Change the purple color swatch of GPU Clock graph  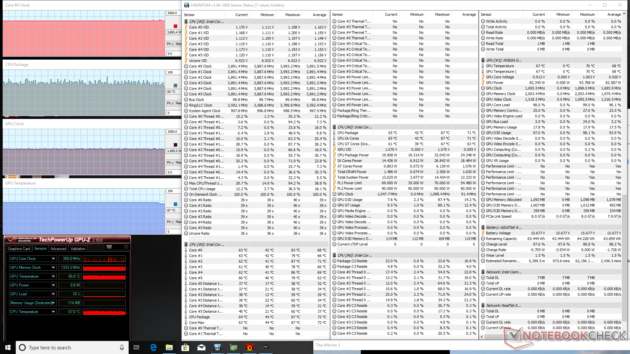tap(176, 145)
